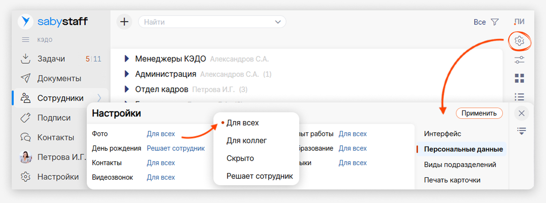The width and height of the screenshot is (546, 203).
Task: Open the settings gear icon at top right
Action: (519, 41)
